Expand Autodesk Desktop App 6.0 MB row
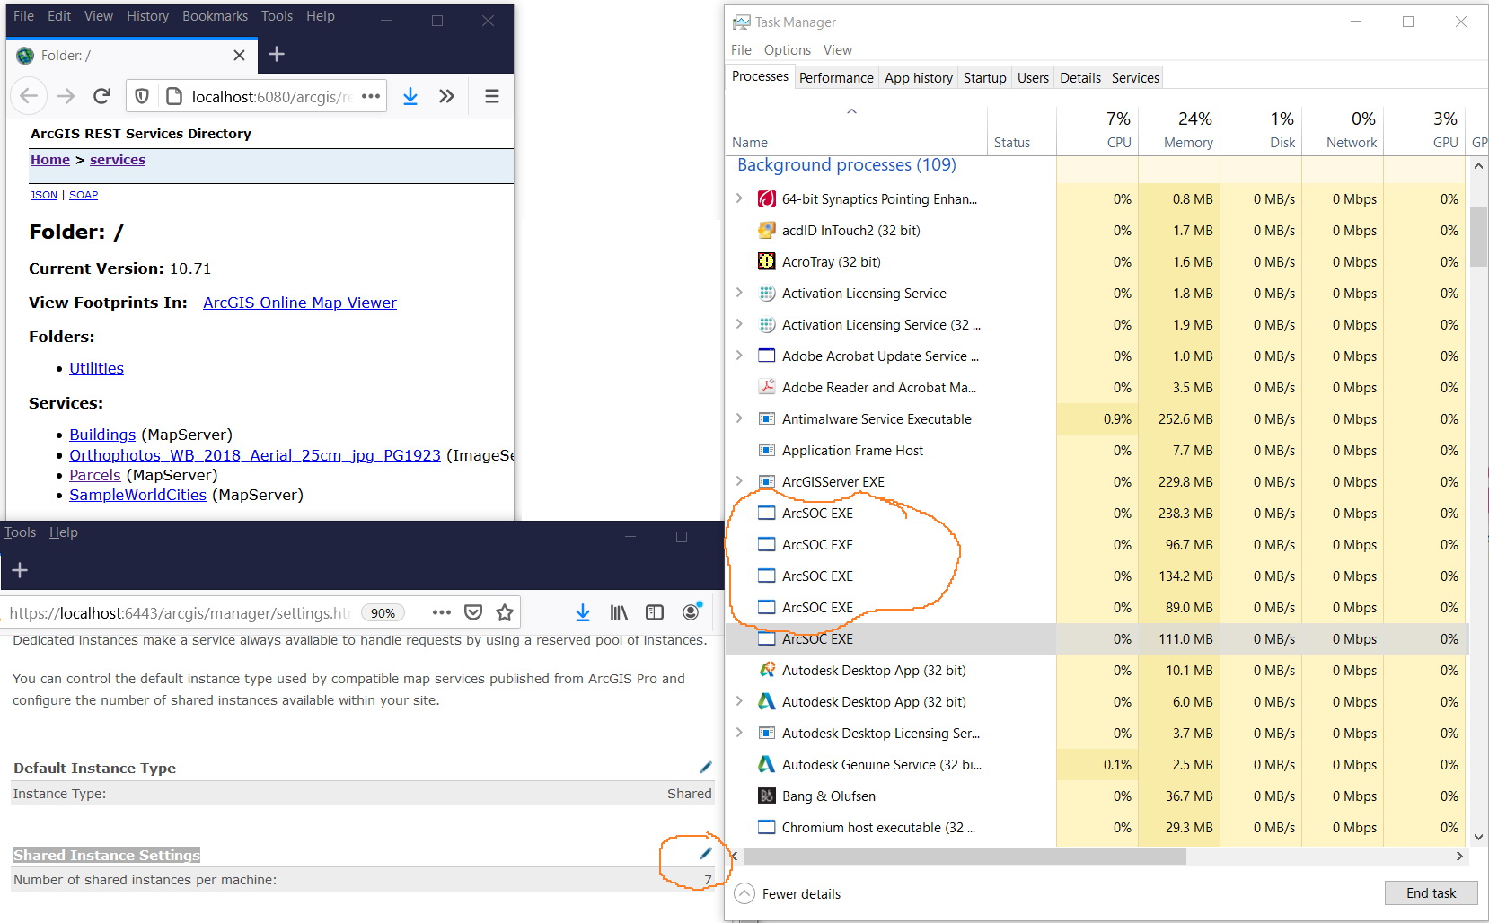The height and width of the screenshot is (923, 1489). [x=739, y=701]
